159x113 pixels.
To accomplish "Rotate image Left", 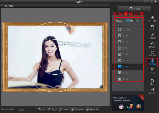I will point(41,109).
